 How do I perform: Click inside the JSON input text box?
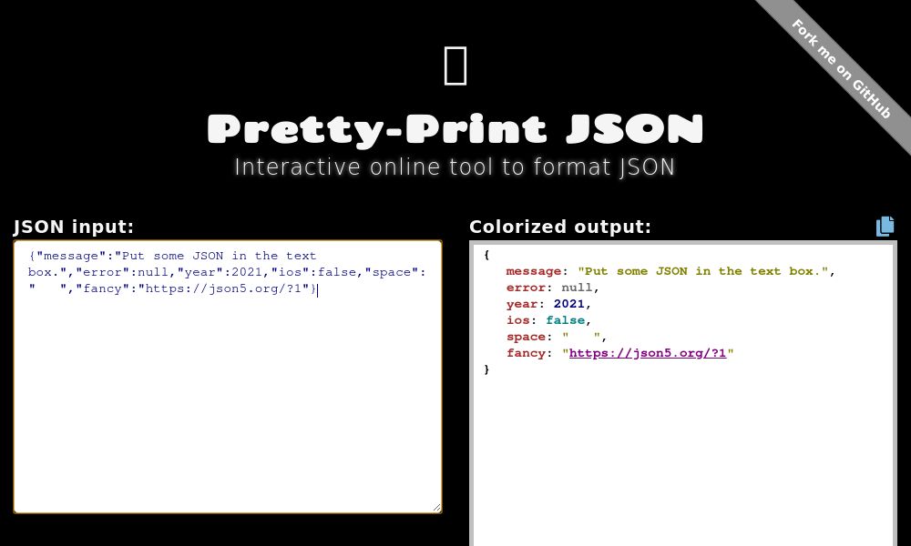point(228,382)
